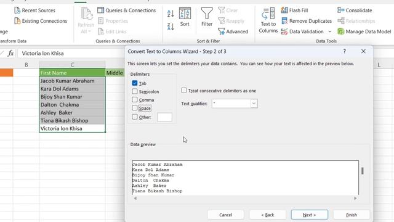Expand the Data Validation arrow
The width and height of the screenshot is (394, 222).
(330, 31)
